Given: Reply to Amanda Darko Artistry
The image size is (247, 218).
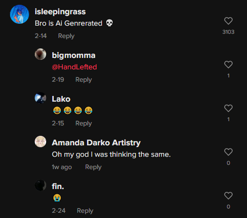Looking at the screenshot, I should point(93,167).
